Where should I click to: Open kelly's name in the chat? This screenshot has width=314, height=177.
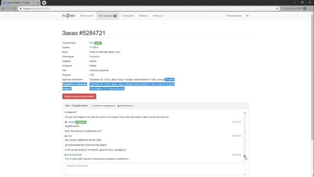click(70, 136)
